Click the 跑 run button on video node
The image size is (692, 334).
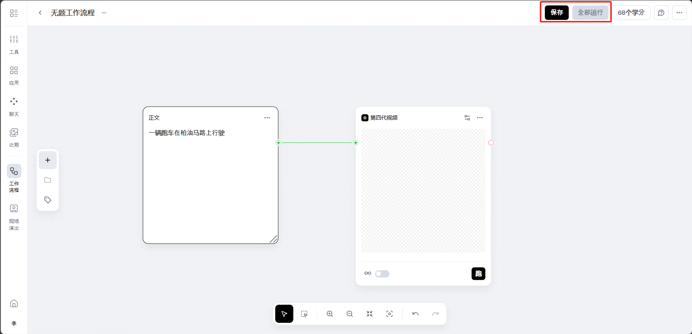pyautogui.click(x=478, y=274)
